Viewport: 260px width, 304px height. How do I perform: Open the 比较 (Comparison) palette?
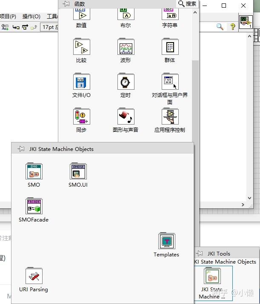coord(82,46)
